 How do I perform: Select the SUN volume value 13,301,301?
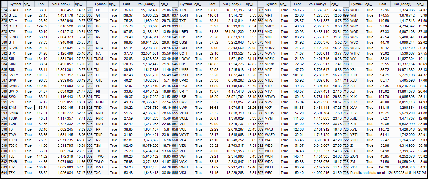point(61,70)
